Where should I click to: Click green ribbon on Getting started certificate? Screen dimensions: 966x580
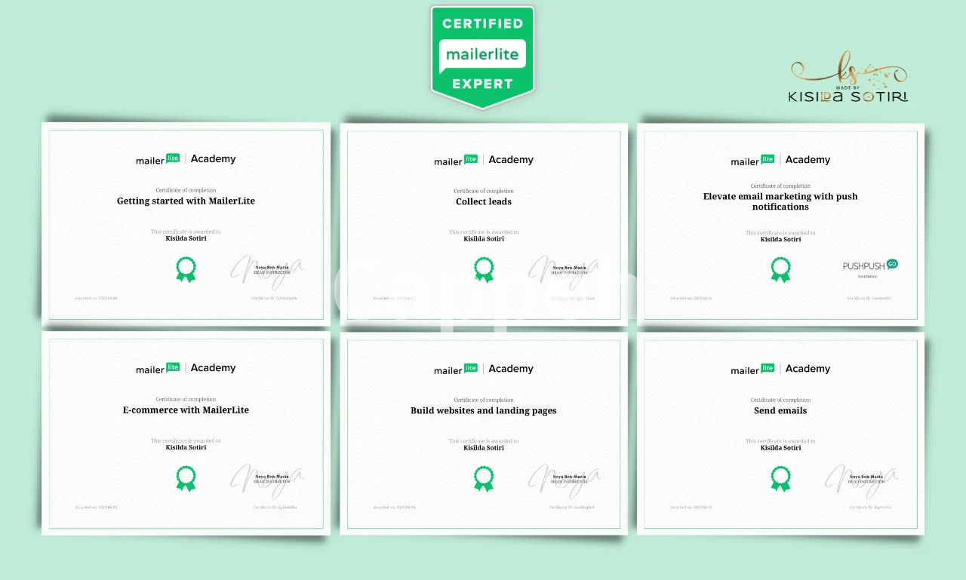pos(186,269)
